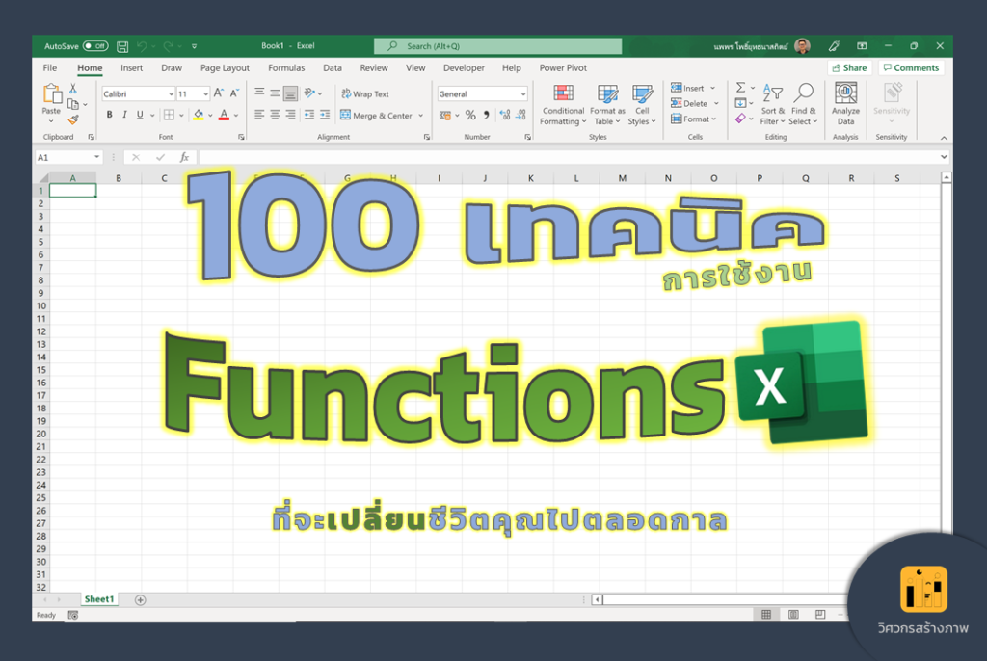This screenshot has height=661, width=987.
Task: Open the File tab
Action: point(50,68)
